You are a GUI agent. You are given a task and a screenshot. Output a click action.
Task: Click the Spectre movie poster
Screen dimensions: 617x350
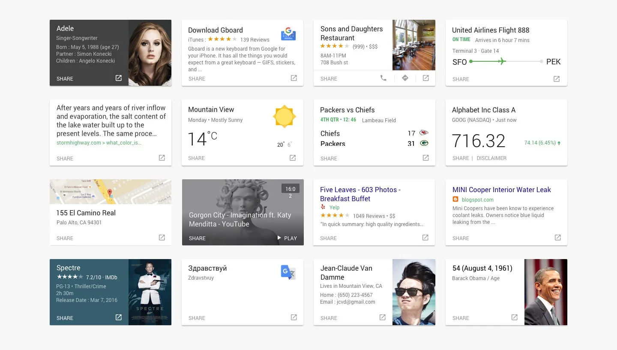pos(150,292)
